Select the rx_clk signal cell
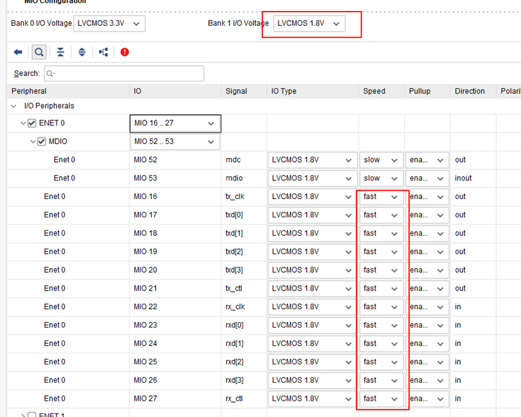 tap(244, 307)
